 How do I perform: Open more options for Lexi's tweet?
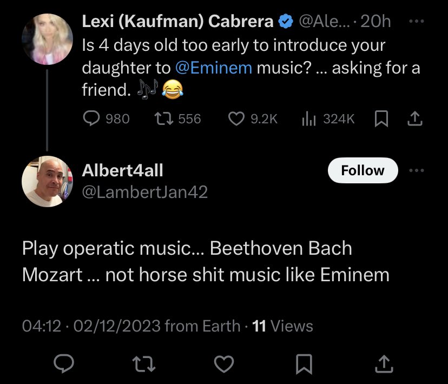click(416, 21)
